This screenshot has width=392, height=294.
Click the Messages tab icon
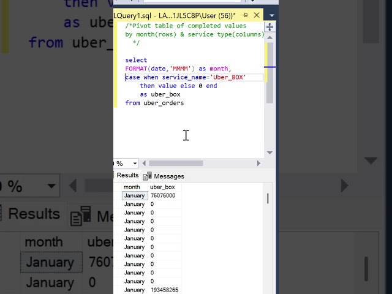point(147,176)
